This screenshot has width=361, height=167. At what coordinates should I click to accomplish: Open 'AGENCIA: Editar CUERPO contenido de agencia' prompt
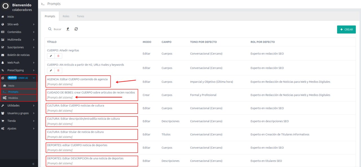point(77,79)
